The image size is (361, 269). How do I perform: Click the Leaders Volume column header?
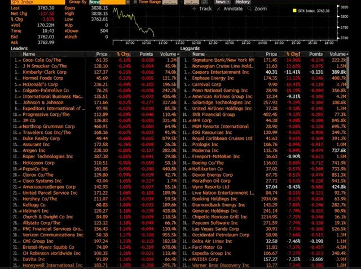[x=168, y=54]
